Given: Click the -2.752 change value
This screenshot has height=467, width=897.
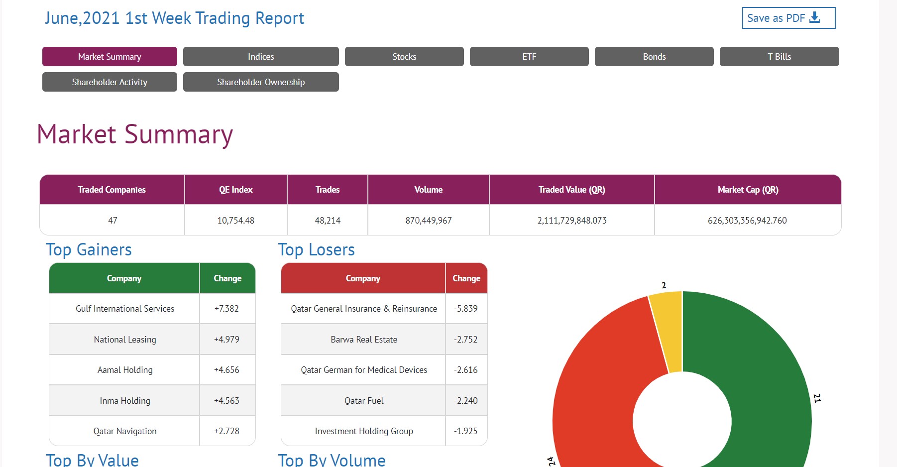Looking at the screenshot, I should [x=465, y=340].
